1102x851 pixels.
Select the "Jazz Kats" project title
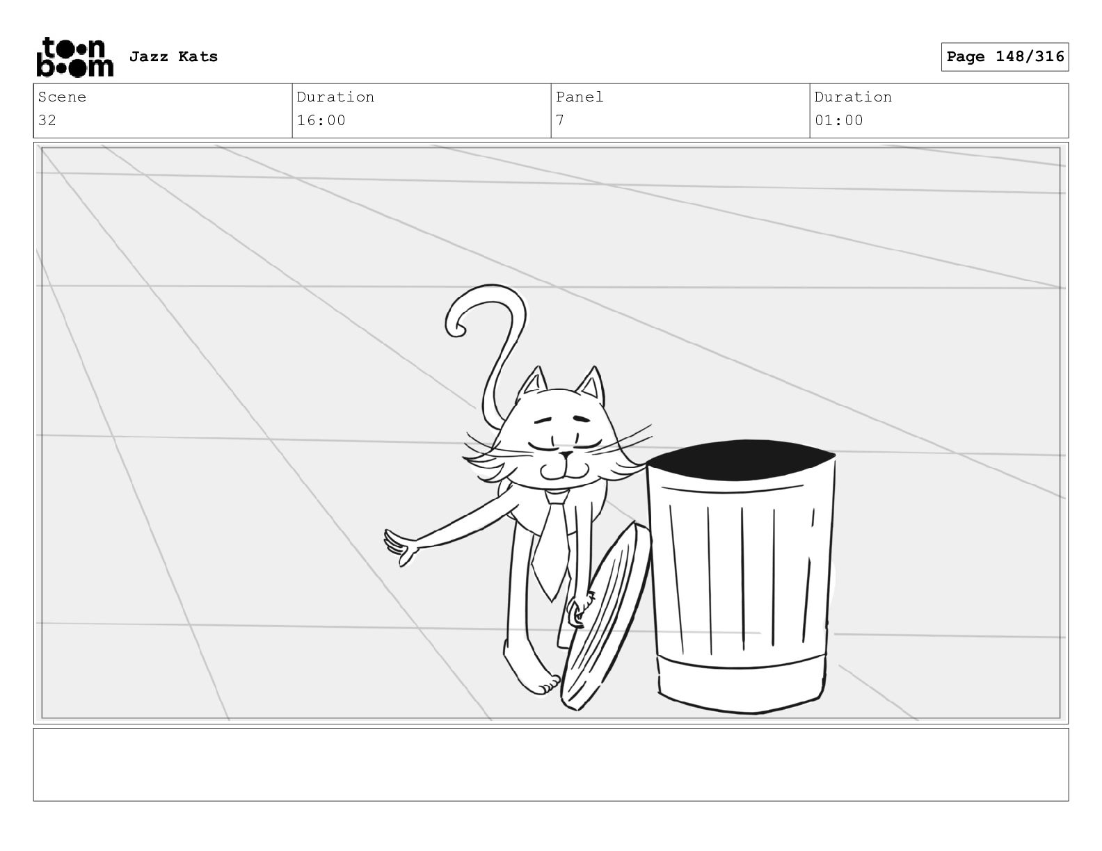173,57
